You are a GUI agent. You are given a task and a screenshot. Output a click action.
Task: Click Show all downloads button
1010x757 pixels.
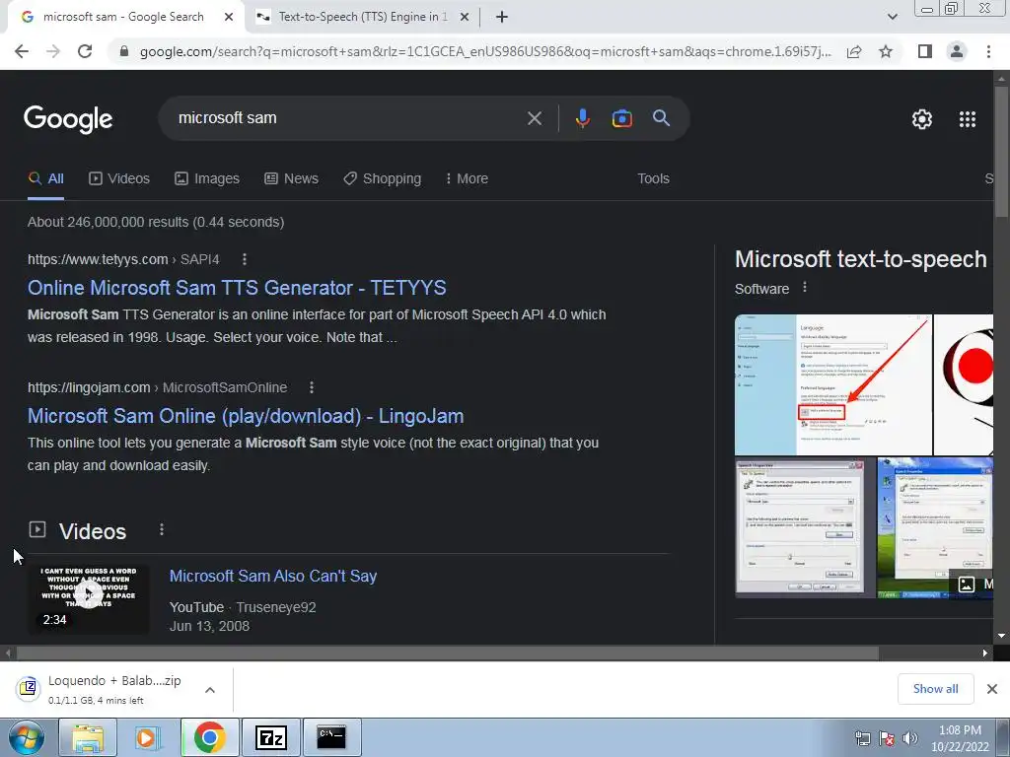click(x=936, y=689)
